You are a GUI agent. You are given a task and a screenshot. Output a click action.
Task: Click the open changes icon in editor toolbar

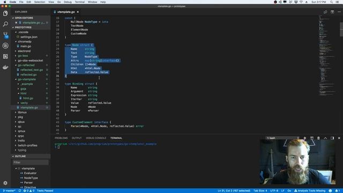[x=325, y=12]
